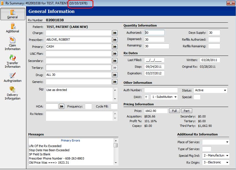Expand the Status dropdown showing Active
This screenshot has width=236, height=170.
(x=225, y=90)
